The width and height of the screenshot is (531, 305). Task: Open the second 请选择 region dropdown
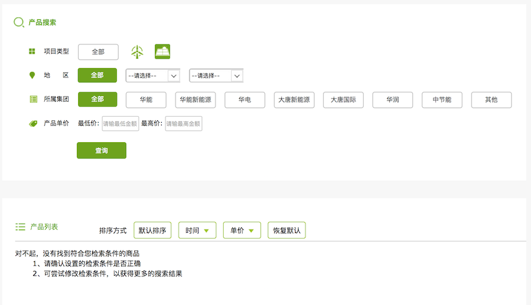click(x=216, y=75)
